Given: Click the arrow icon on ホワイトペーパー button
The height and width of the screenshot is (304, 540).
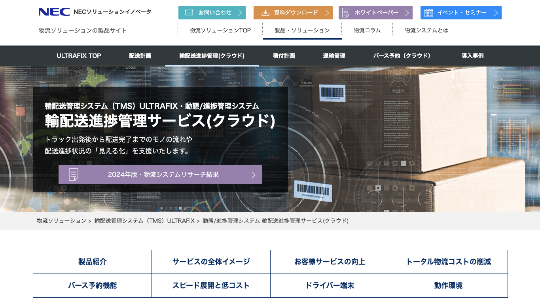Looking at the screenshot, I should point(407,12).
